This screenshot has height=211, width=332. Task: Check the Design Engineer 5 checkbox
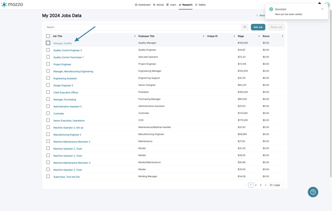(x=48, y=85)
